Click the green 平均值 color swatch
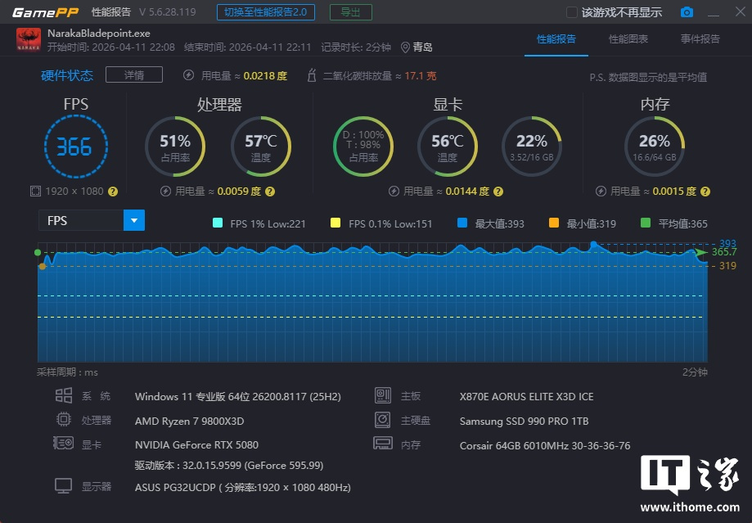Viewport: 752px width, 523px height. point(646,223)
